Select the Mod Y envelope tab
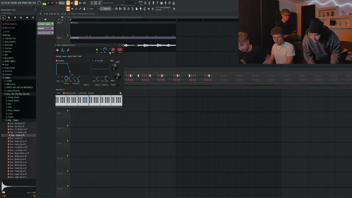 [75, 56]
